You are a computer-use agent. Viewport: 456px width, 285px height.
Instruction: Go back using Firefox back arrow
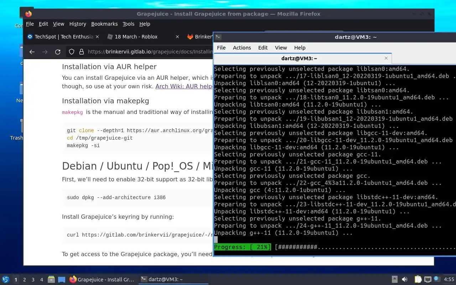[32, 52]
